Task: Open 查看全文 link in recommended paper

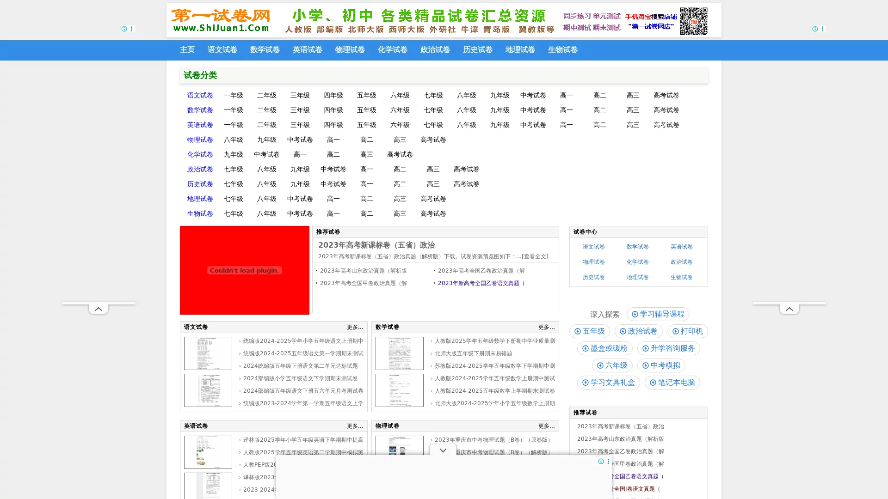Action: pyautogui.click(x=535, y=256)
